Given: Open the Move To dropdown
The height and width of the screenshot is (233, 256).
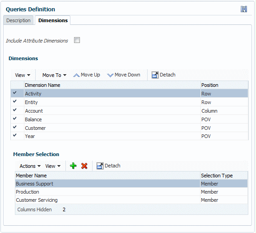Looking at the screenshot, I should [54, 75].
